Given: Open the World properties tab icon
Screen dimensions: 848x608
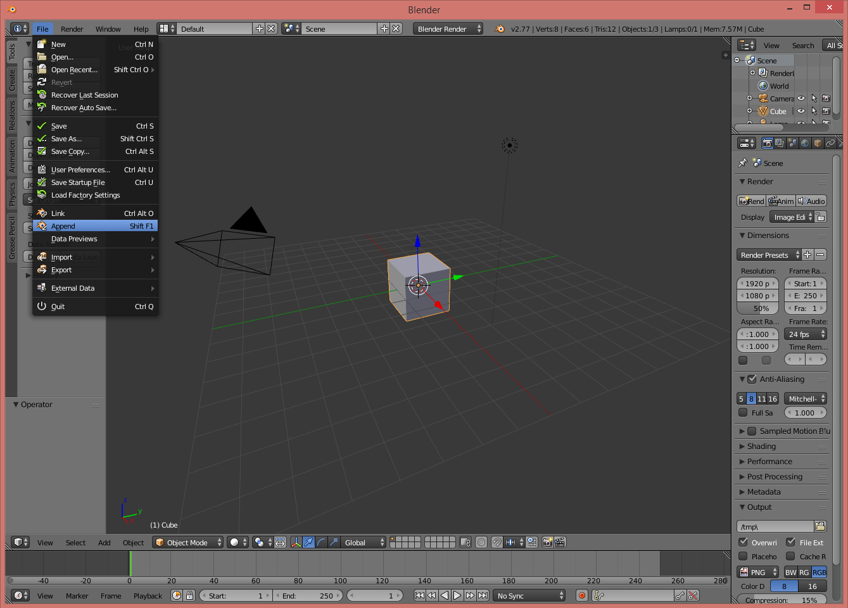Looking at the screenshot, I should point(805,144).
